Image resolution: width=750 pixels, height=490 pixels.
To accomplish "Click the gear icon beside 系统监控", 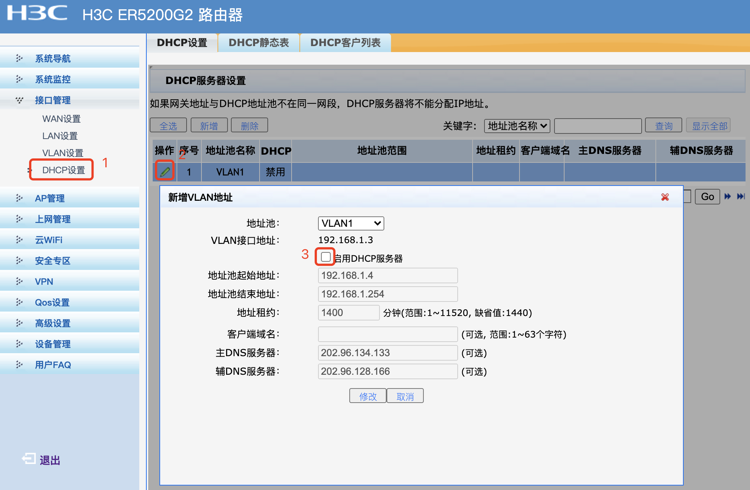I will [x=19, y=79].
